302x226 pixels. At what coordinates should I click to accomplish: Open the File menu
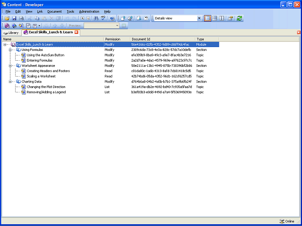(x=8, y=11)
